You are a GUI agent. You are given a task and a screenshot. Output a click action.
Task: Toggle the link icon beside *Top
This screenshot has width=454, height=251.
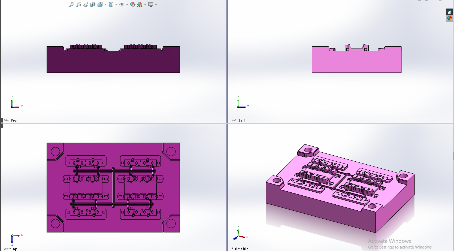click(x=6, y=249)
